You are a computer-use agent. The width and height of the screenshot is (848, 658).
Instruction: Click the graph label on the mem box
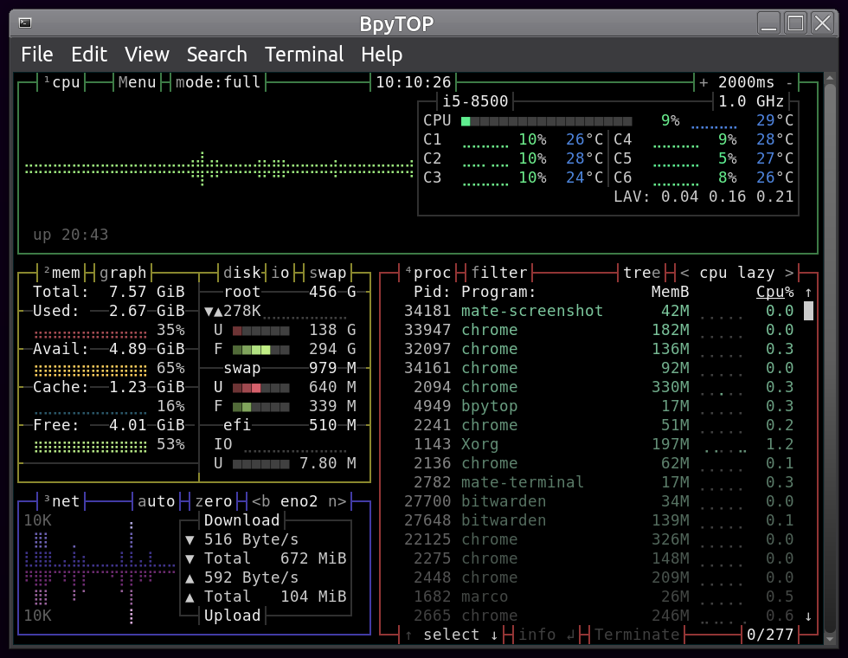tap(121, 273)
